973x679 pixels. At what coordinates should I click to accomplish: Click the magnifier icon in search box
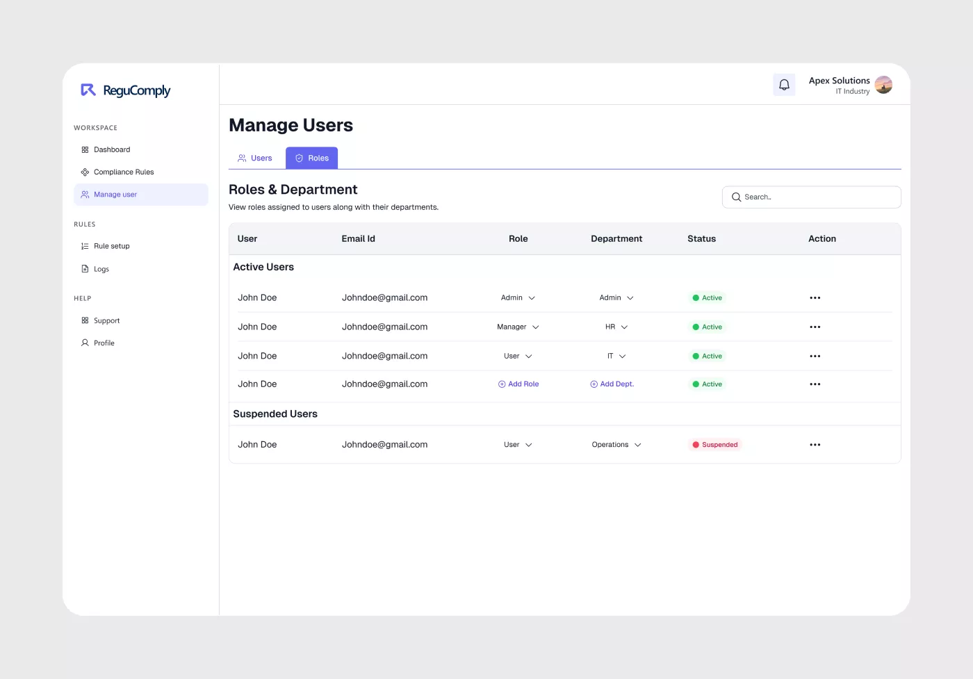tap(736, 197)
